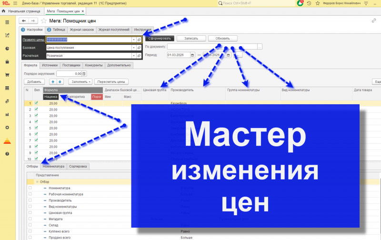Open Заполнить dropdown button
The image size is (381, 240).
(x=80, y=82)
